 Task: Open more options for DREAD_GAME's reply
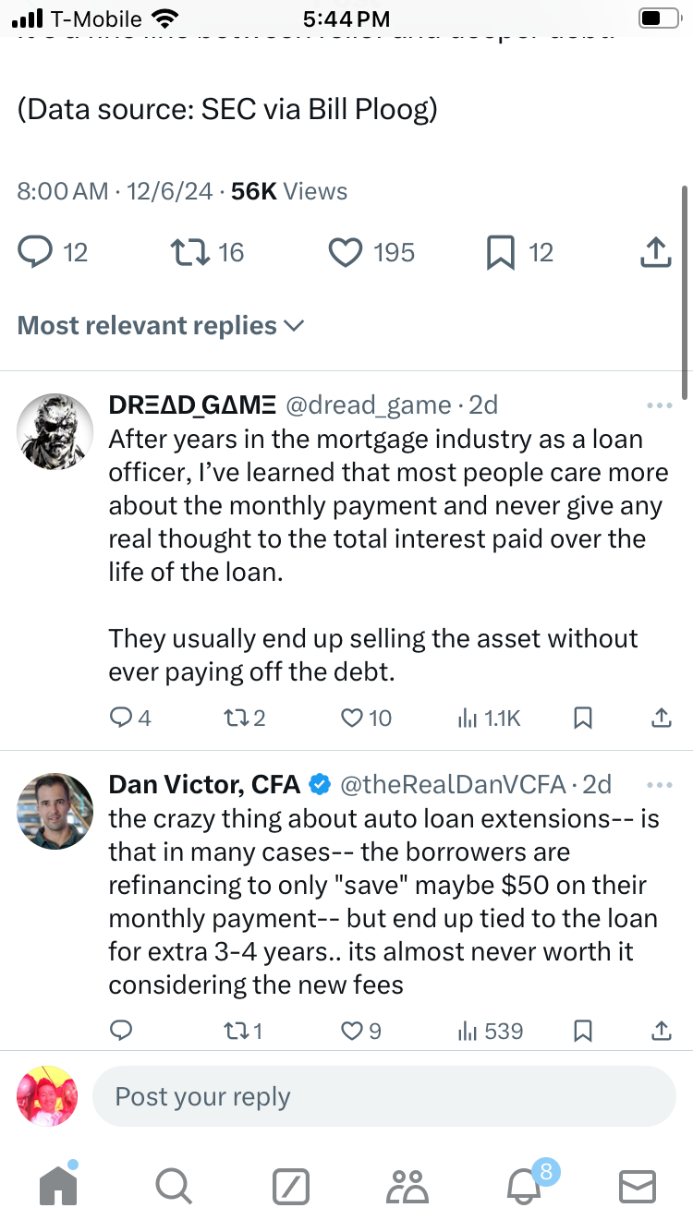pos(659,405)
